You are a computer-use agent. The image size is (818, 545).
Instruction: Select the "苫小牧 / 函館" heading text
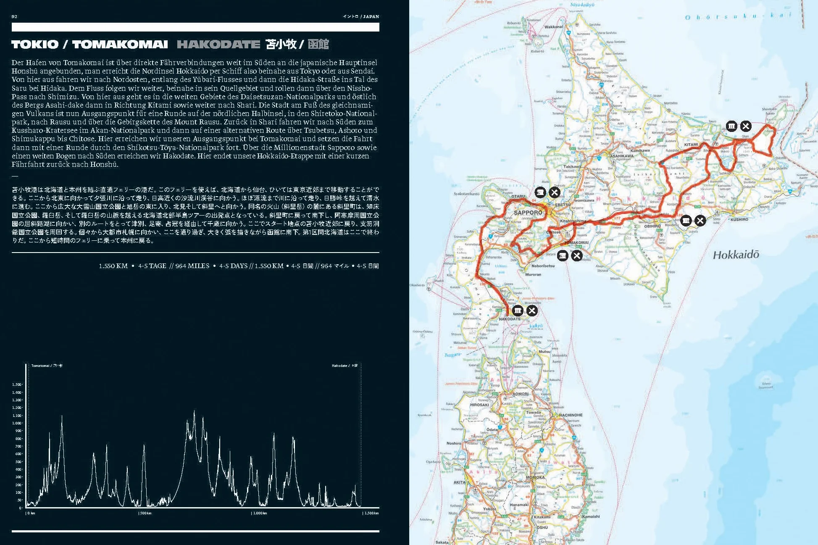[297, 44]
